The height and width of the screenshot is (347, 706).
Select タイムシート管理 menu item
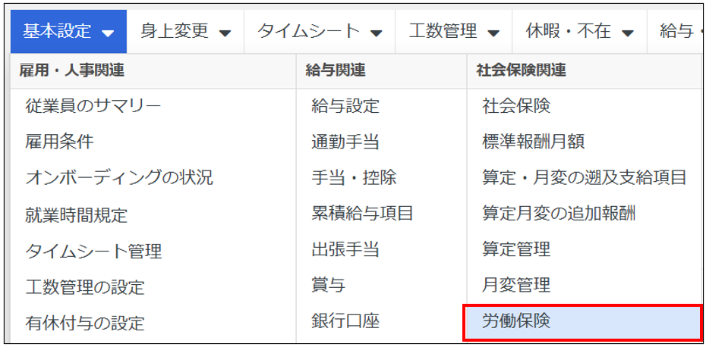93,251
